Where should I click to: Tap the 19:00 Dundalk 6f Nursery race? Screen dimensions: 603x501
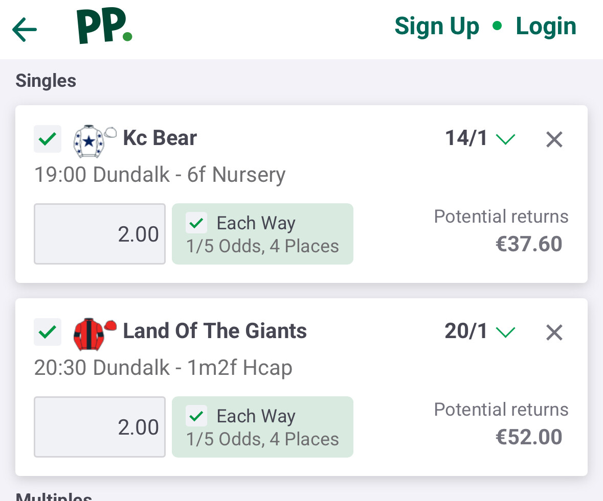[x=160, y=175]
